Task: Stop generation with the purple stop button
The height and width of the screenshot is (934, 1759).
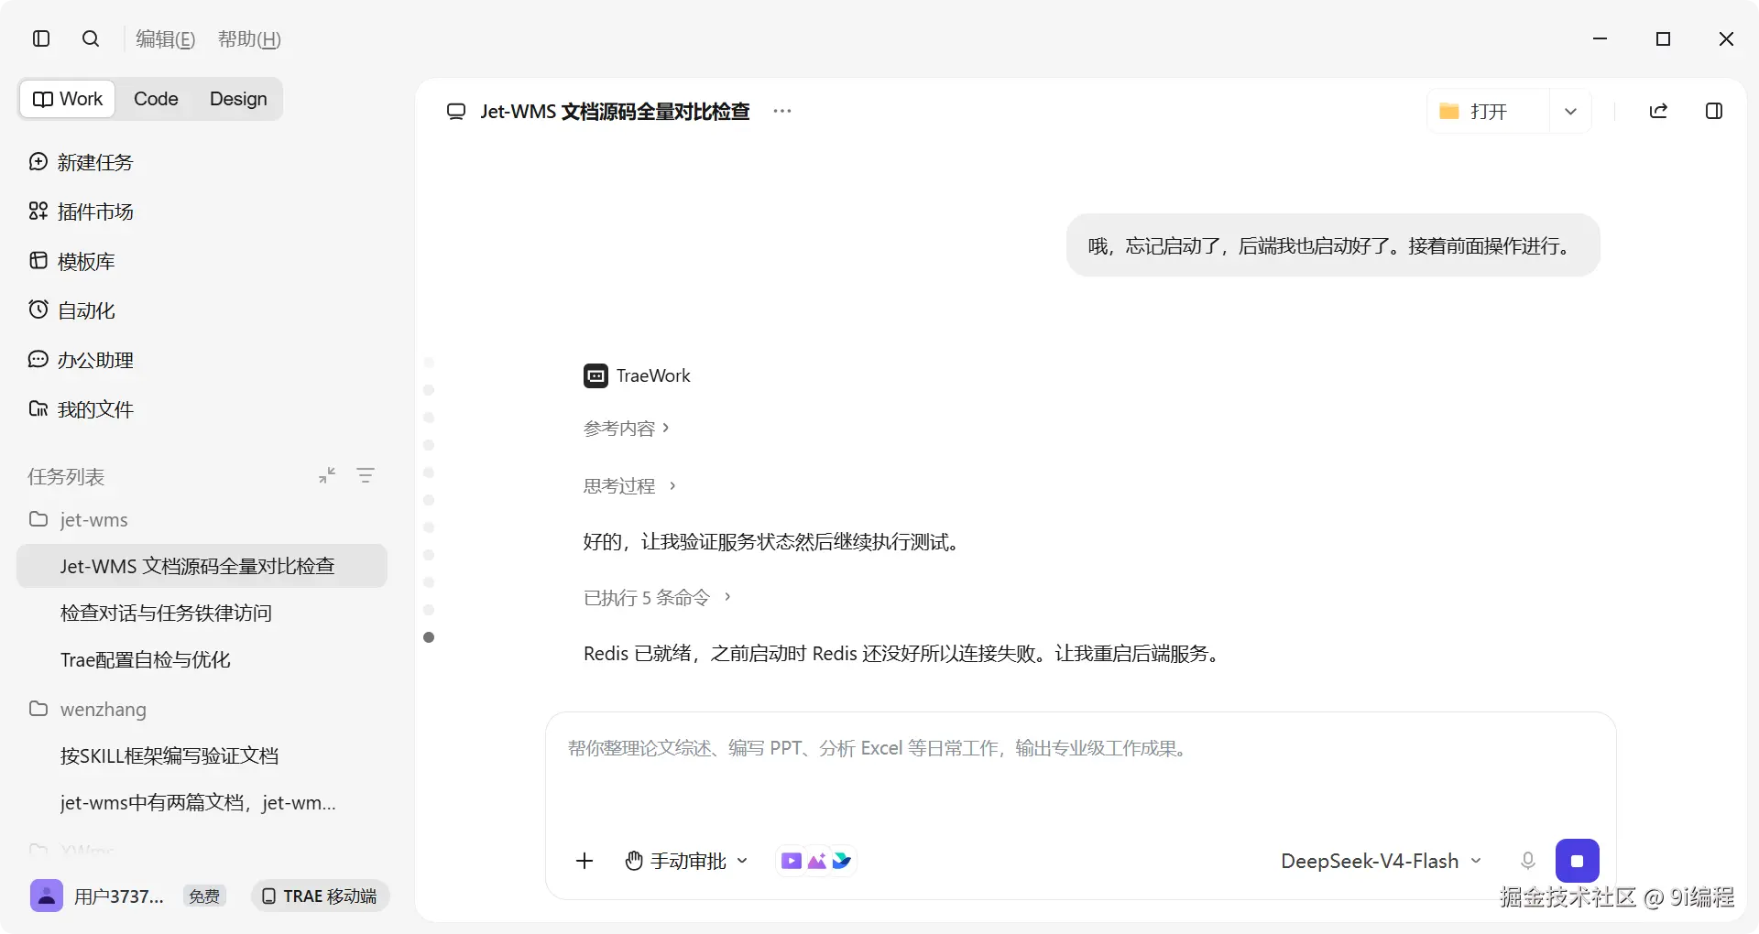Action: 1578,861
